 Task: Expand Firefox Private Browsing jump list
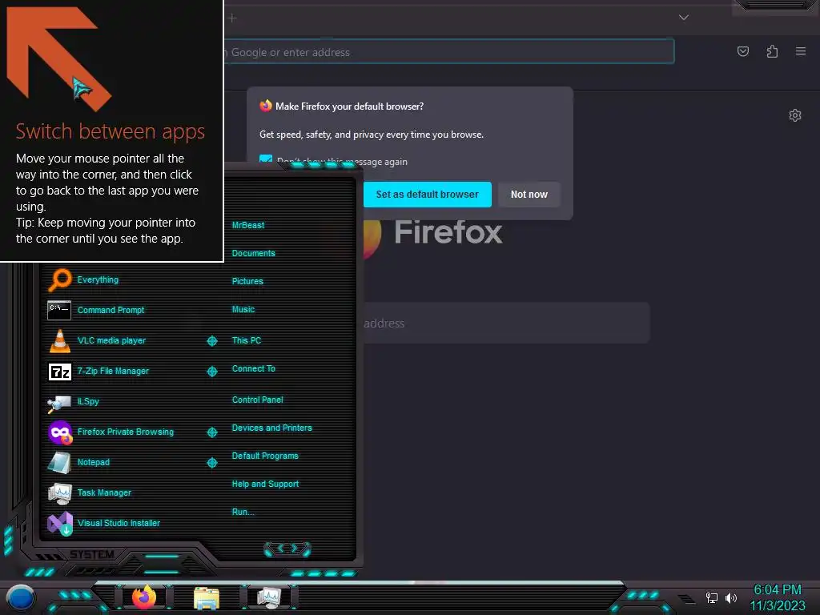212,432
